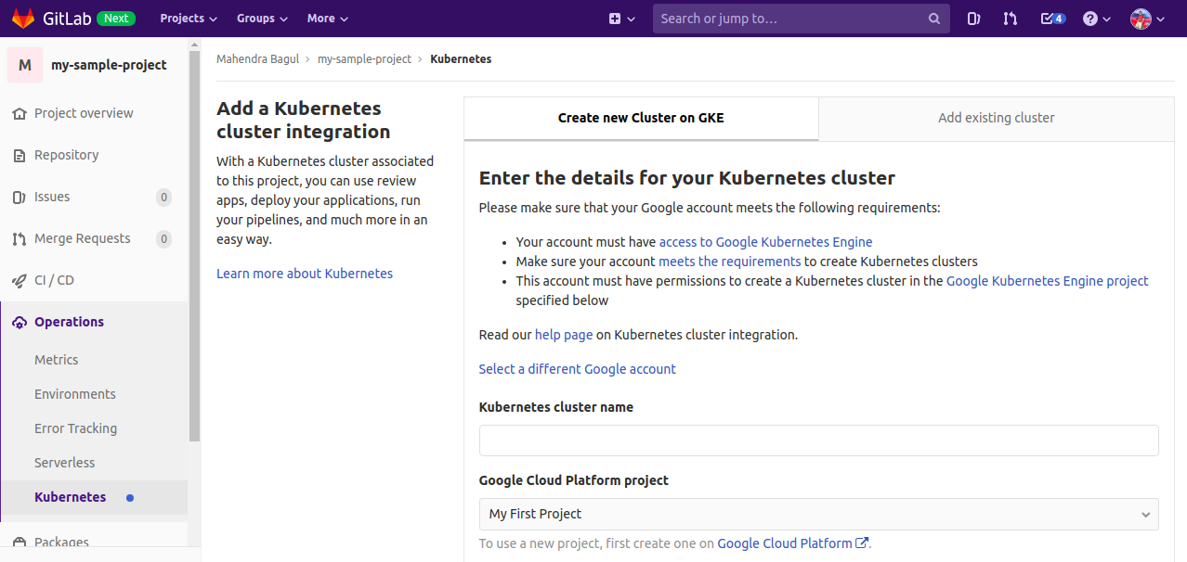The height and width of the screenshot is (562, 1187).
Task: Open Learn more about Kubernetes link
Action: [305, 274]
